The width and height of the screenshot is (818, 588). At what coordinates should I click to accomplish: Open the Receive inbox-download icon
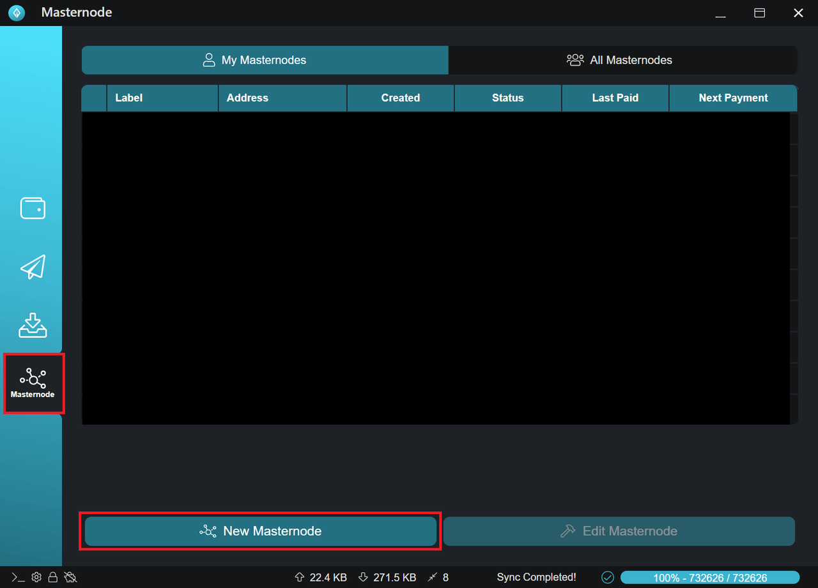[x=33, y=325]
